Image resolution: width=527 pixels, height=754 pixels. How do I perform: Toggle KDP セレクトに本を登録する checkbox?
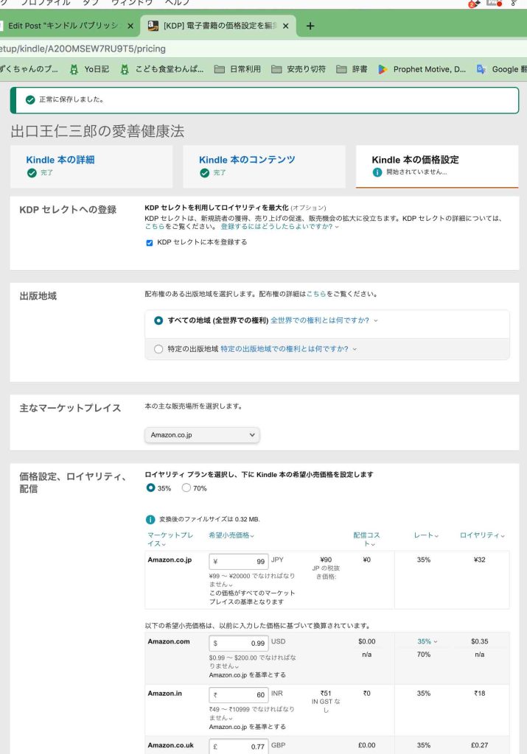pyautogui.click(x=149, y=243)
